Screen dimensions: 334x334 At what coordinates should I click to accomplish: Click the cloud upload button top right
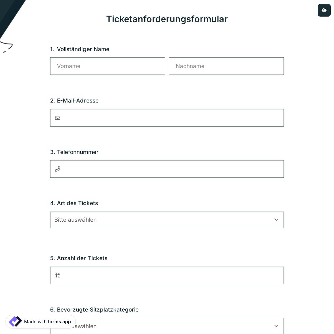click(324, 10)
